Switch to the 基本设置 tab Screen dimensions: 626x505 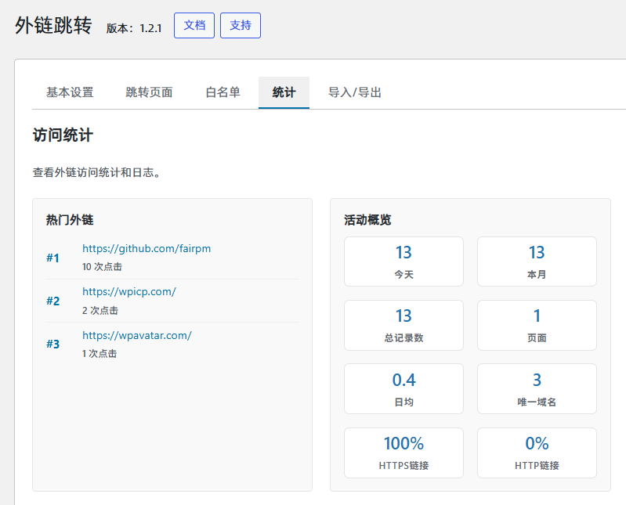pos(70,92)
